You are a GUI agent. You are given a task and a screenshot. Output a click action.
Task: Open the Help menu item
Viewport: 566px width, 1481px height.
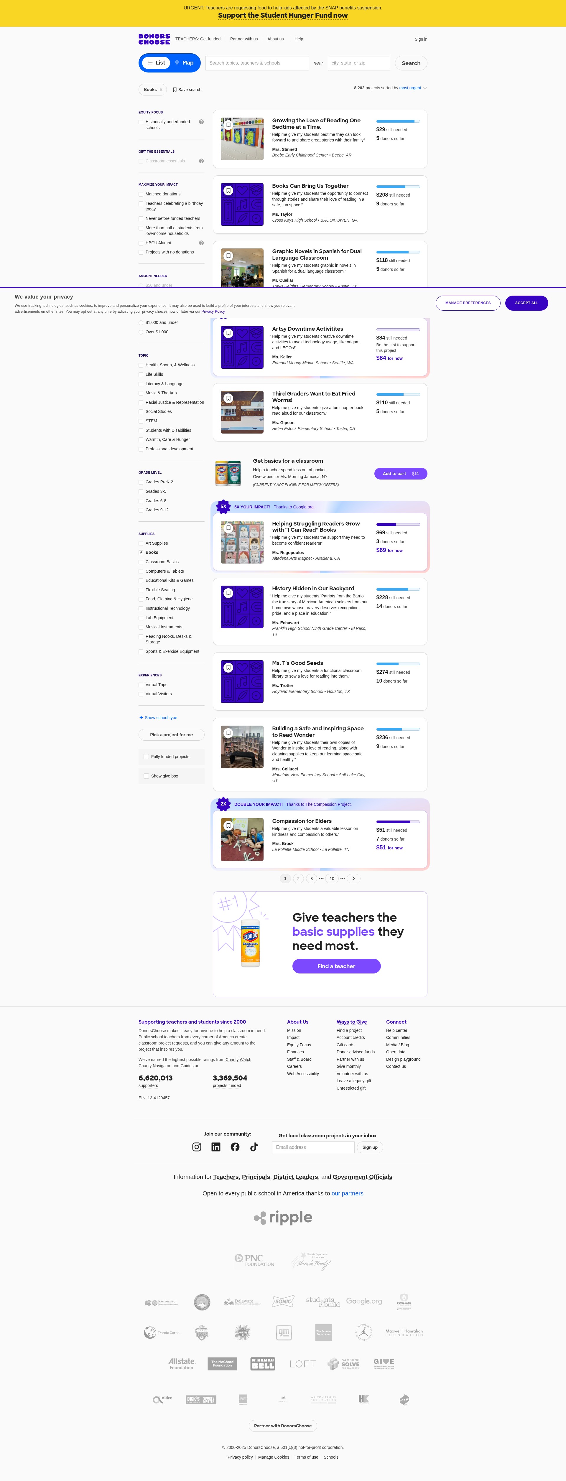tap(299, 39)
